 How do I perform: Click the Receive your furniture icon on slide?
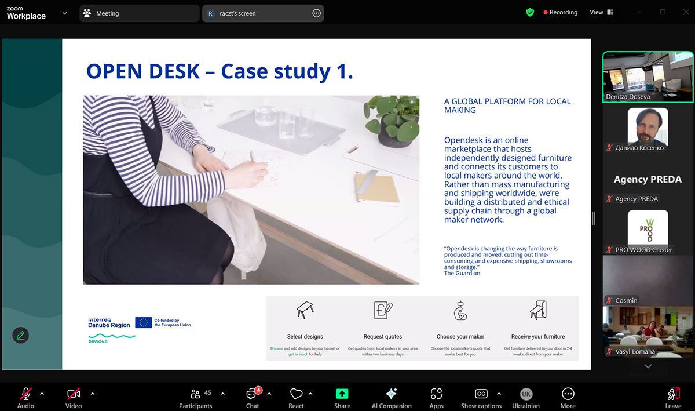538,310
